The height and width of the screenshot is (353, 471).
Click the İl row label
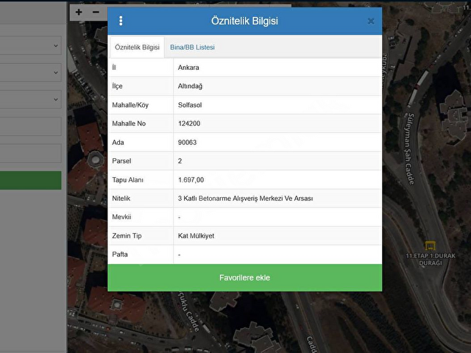tap(114, 68)
